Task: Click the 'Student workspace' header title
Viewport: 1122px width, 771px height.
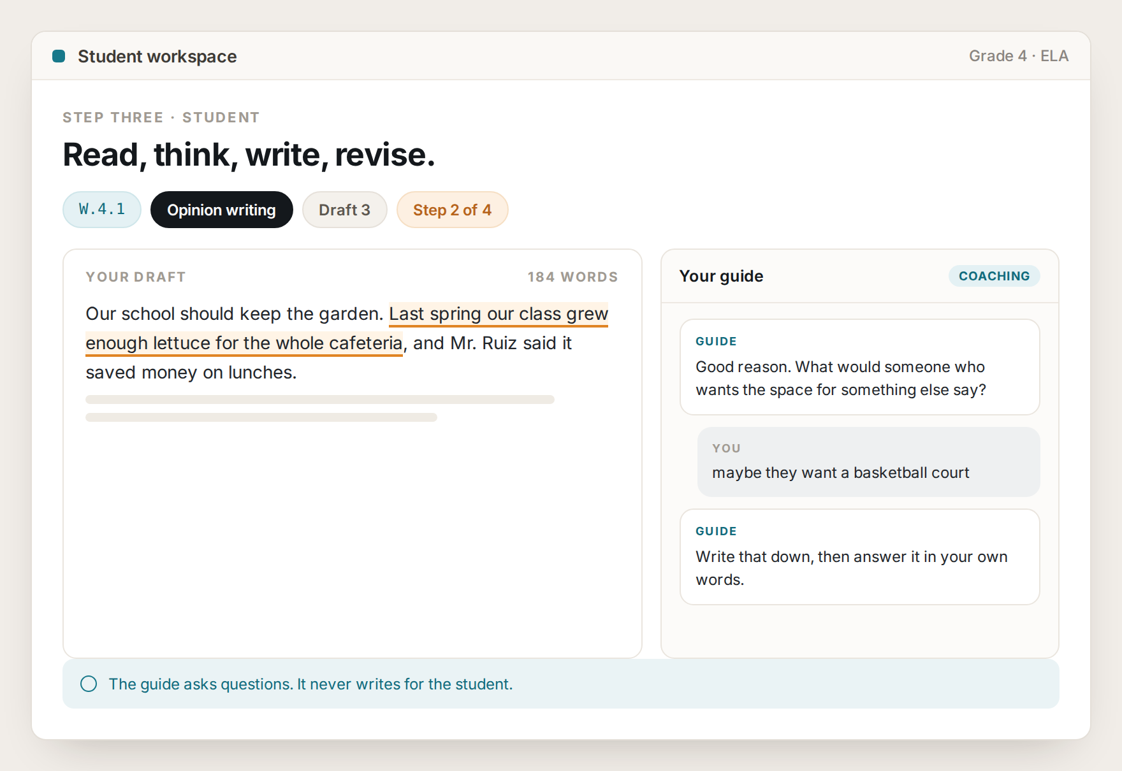Action: pos(157,56)
